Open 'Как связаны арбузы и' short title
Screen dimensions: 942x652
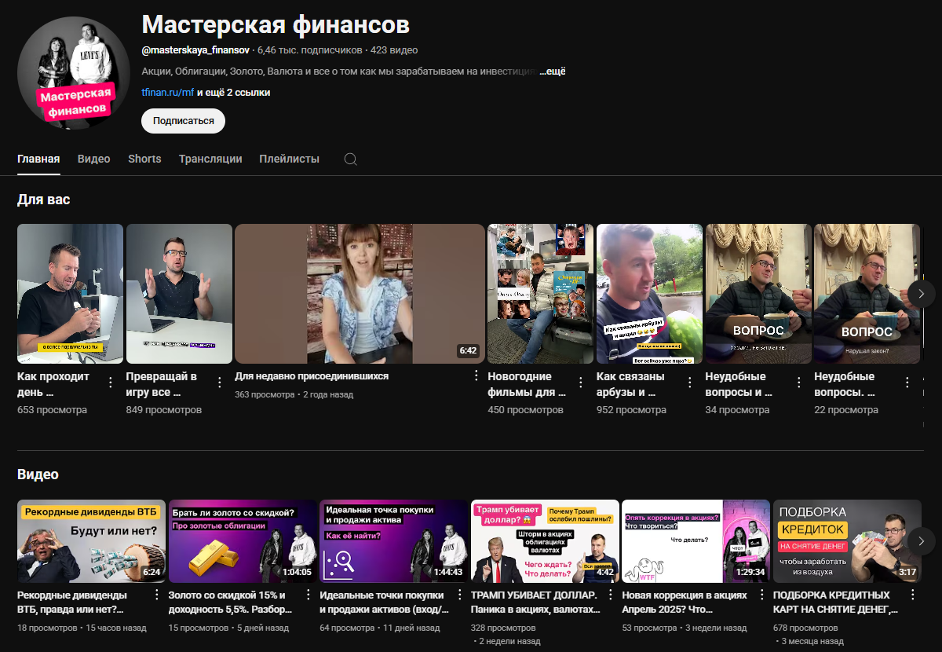(631, 383)
